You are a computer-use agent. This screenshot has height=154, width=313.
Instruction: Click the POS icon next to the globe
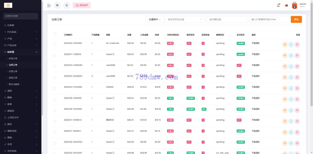67,5
